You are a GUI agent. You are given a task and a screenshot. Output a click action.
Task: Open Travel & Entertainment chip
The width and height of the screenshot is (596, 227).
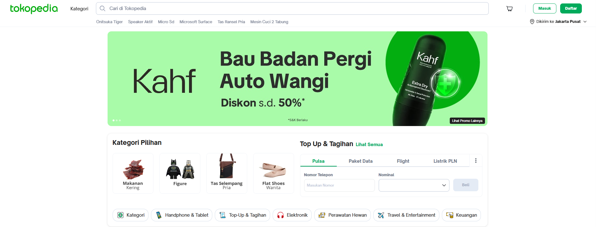point(406,215)
